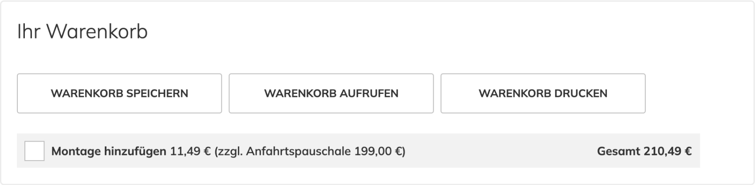Print the cart with Warenkorb drucken
755x185 pixels.
(x=543, y=93)
